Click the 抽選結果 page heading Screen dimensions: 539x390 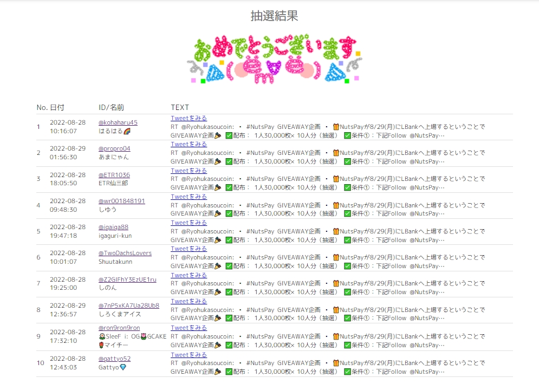[274, 16]
